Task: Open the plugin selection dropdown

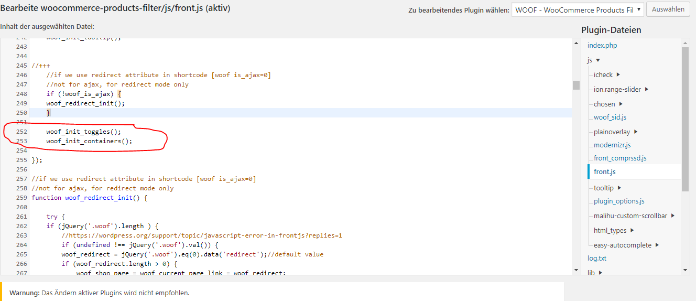Action: [577, 10]
